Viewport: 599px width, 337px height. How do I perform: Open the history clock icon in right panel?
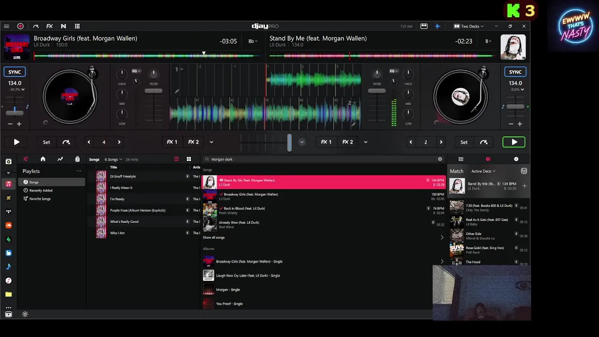pyautogui.click(x=516, y=159)
